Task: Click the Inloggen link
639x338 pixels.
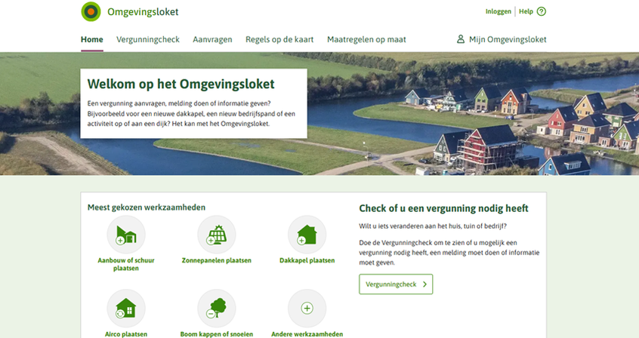Action: click(x=498, y=12)
